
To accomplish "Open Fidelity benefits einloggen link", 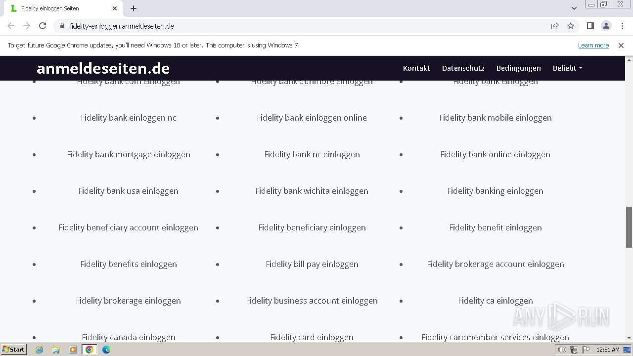I will (129, 264).
